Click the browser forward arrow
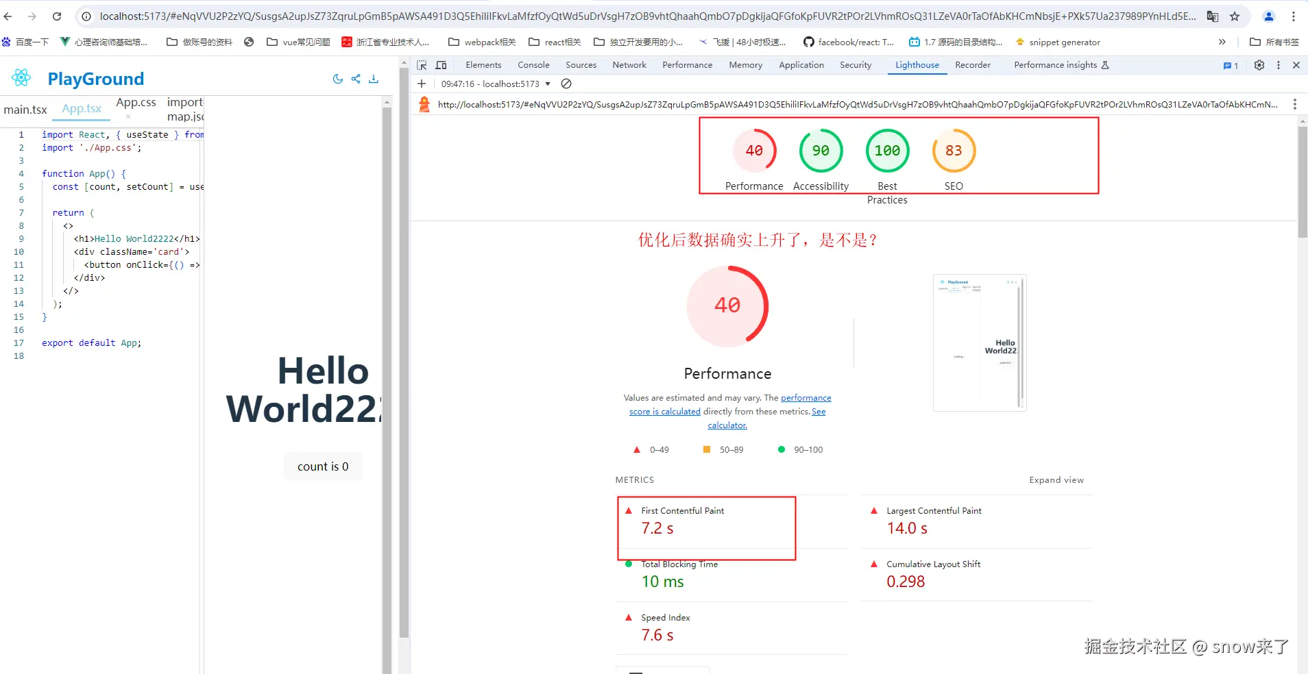 [x=32, y=16]
